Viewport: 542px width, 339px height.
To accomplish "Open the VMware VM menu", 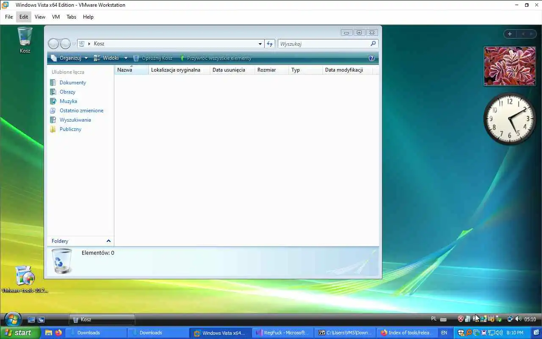I will point(56,17).
